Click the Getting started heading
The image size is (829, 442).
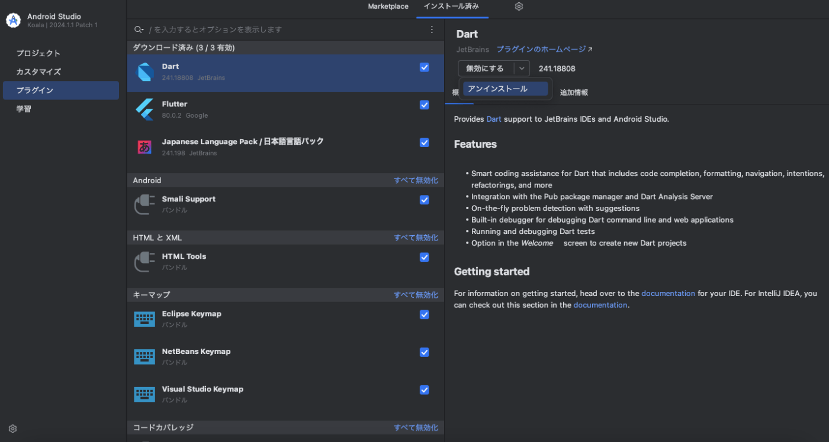pyautogui.click(x=491, y=272)
